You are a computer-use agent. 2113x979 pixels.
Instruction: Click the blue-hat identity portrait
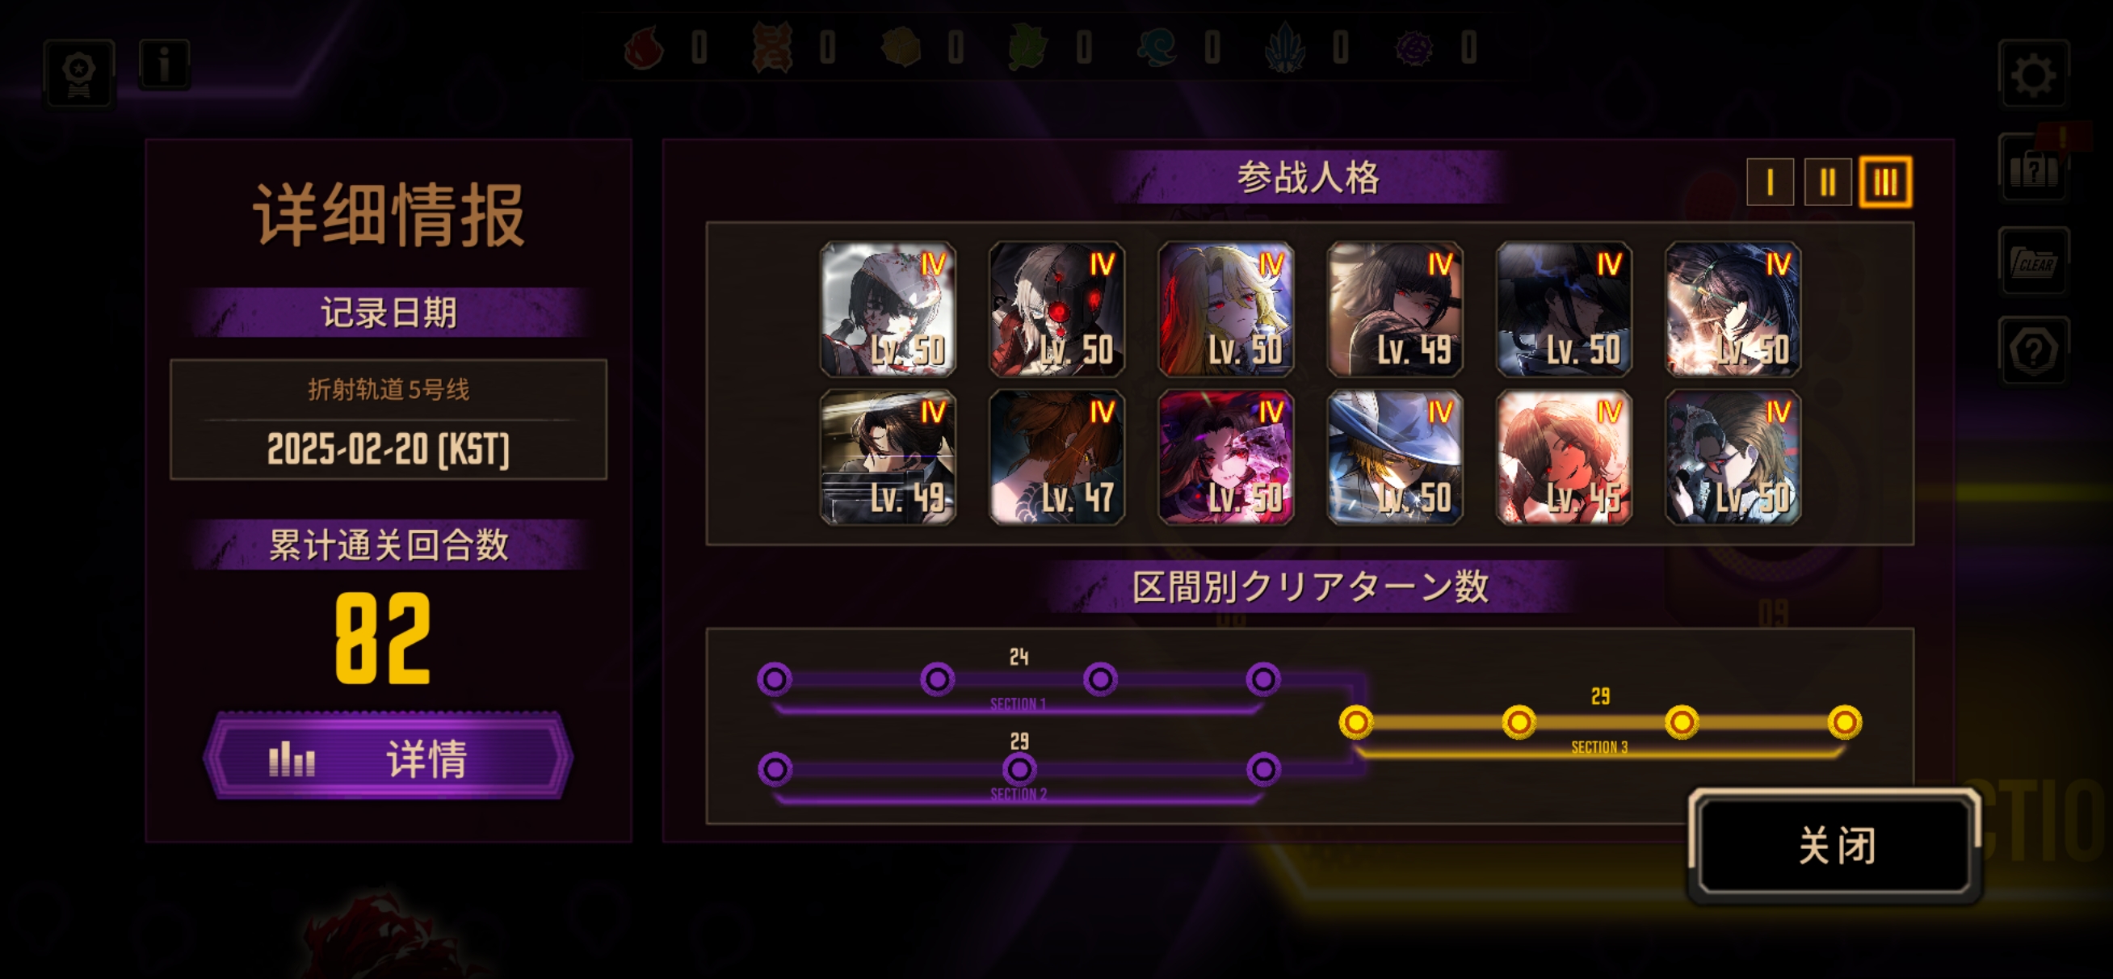click(x=1394, y=457)
